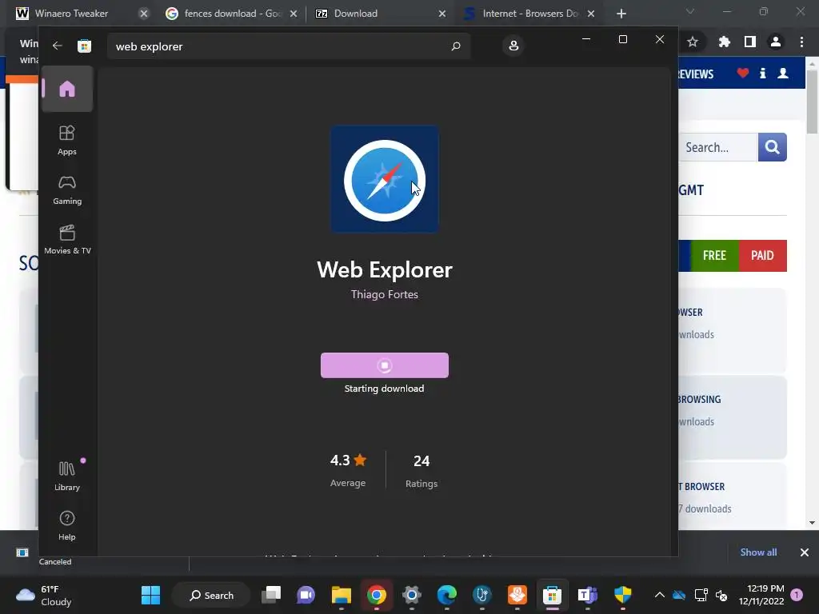Viewport: 819px width, 614px height.
Task: Open publisher Thiago Fortes link
Action: pyautogui.click(x=385, y=294)
